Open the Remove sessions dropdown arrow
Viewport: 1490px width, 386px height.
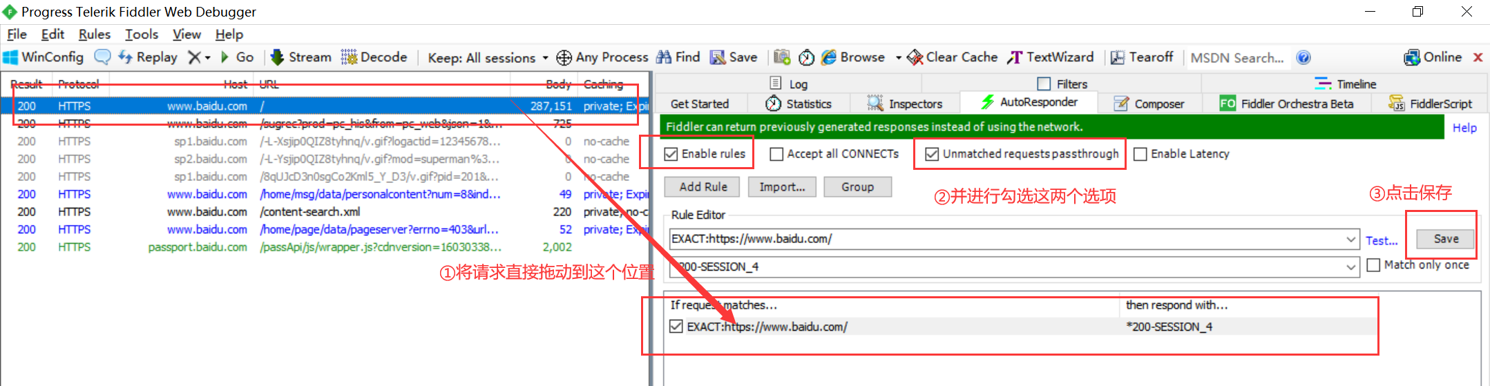[x=208, y=58]
